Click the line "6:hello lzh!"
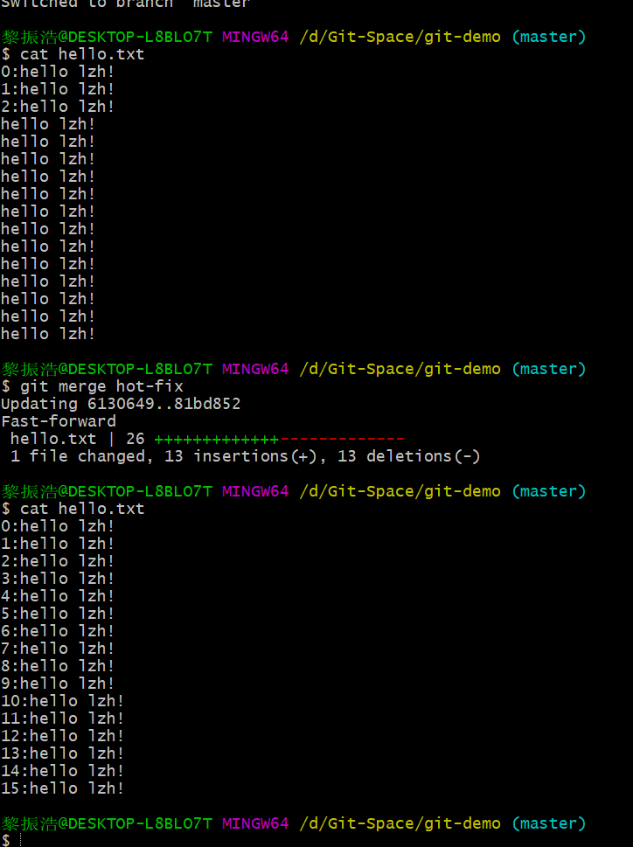The width and height of the screenshot is (633, 847). pos(58,631)
